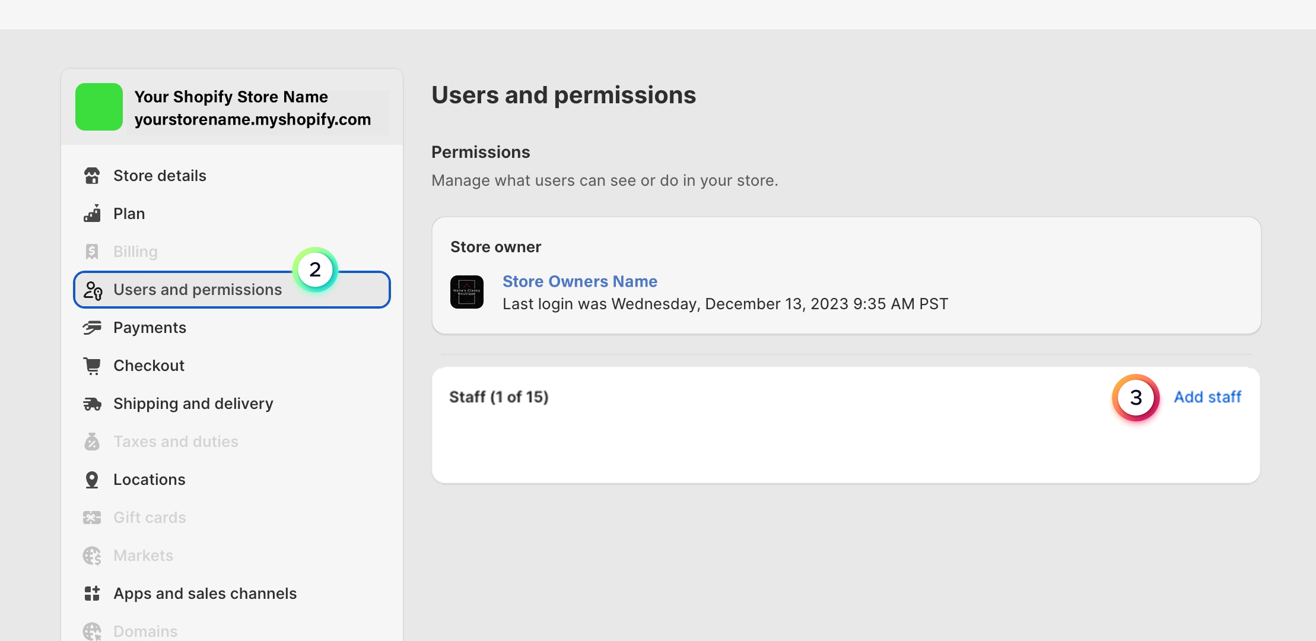This screenshot has width=1316, height=641.
Task: Click the Staff (1 of 15) heading
Action: click(x=498, y=397)
